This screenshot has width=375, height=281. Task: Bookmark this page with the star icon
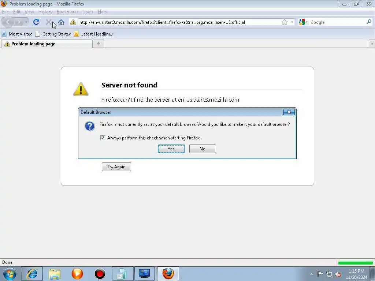click(x=284, y=22)
